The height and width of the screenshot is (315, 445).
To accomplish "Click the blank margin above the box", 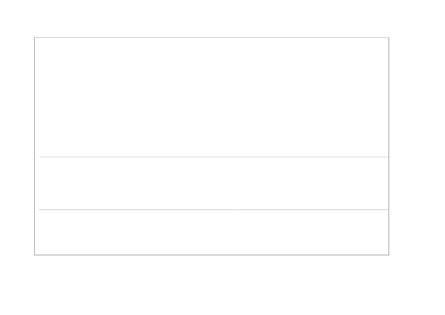I will click(x=212, y=18).
